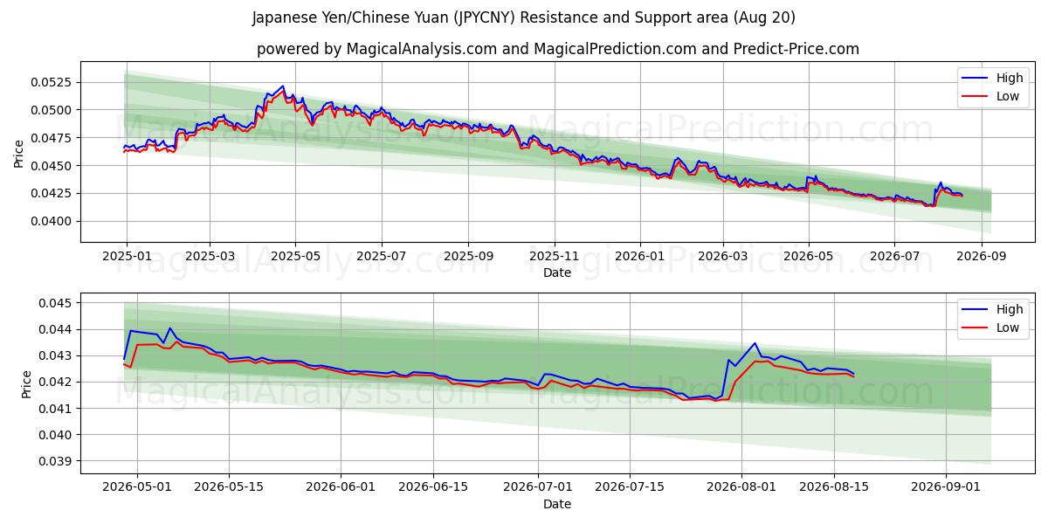Click the 2026-09-01 date tick label
This screenshot has height=524, width=1048.
tap(946, 486)
